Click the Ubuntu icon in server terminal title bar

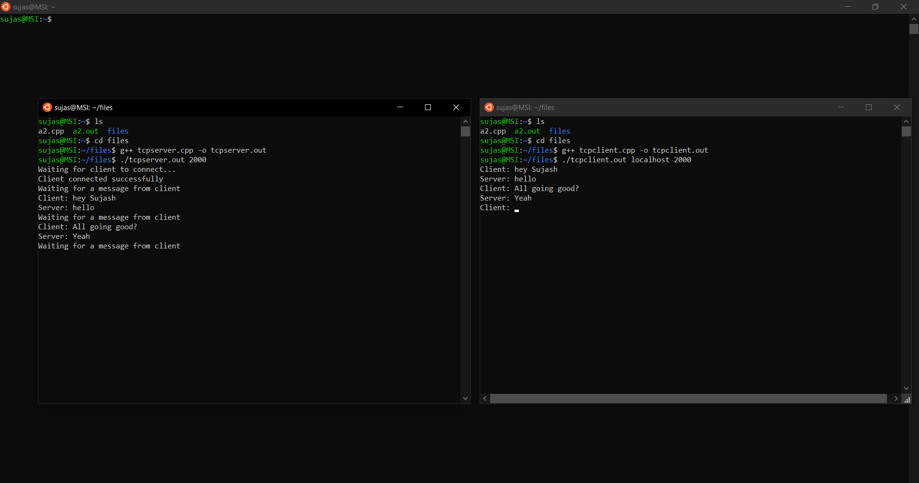[x=47, y=107]
